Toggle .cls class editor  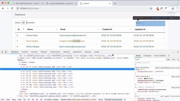174,59
